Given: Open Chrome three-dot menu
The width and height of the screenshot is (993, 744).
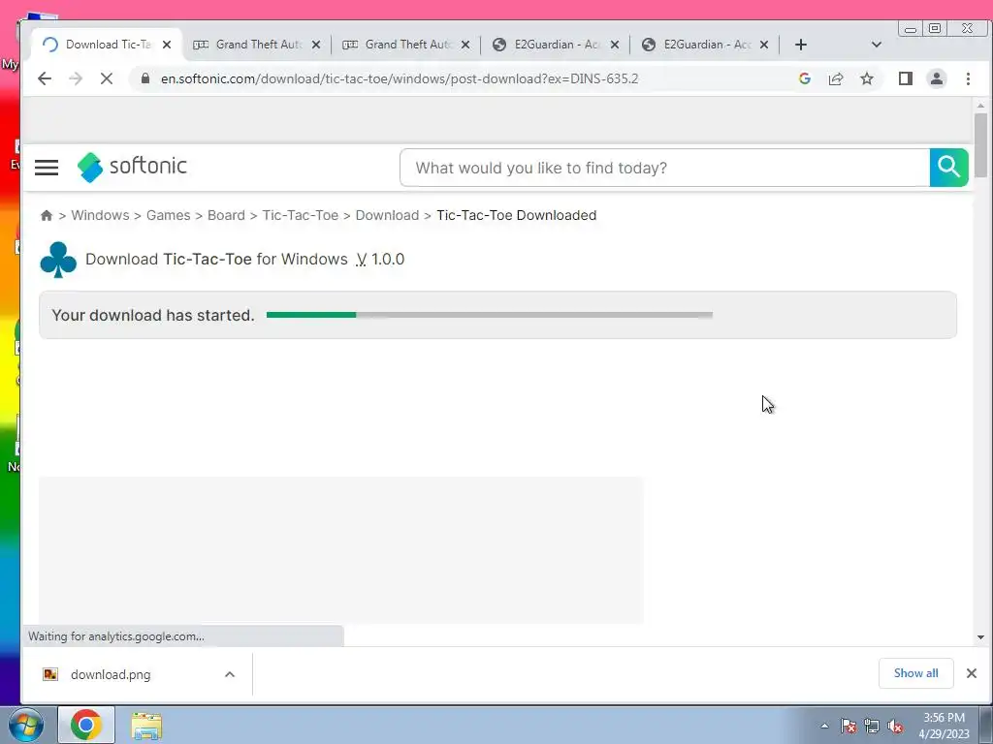Looking at the screenshot, I should click(x=969, y=78).
